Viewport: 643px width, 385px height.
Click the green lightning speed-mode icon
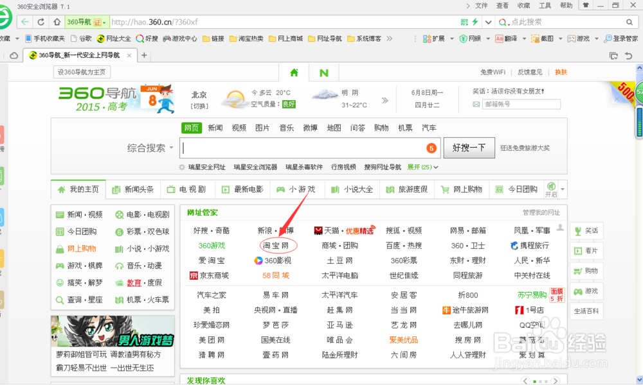[475, 22]
